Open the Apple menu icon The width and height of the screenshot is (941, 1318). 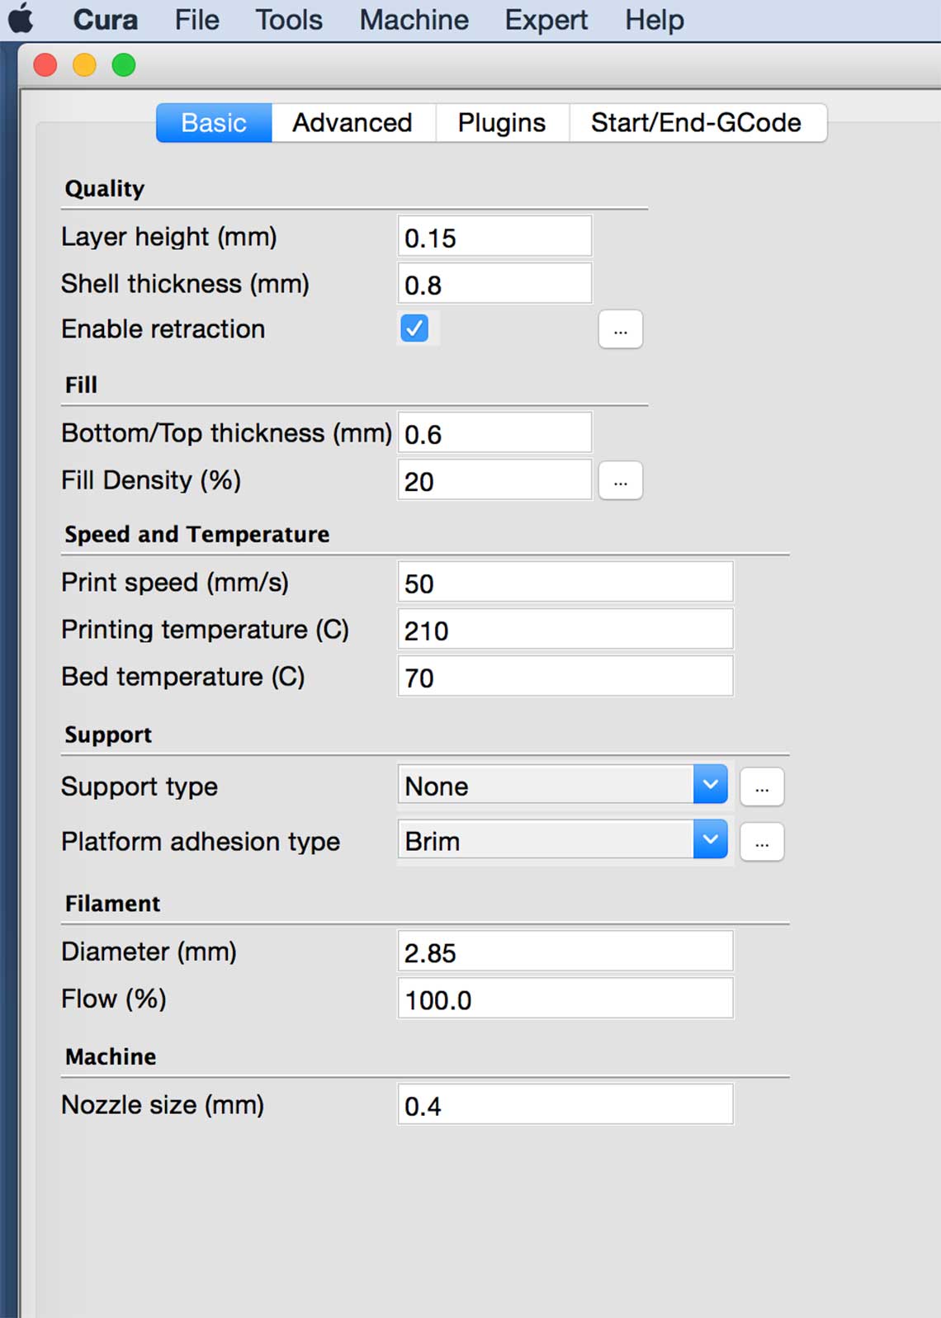click(21, 19)
